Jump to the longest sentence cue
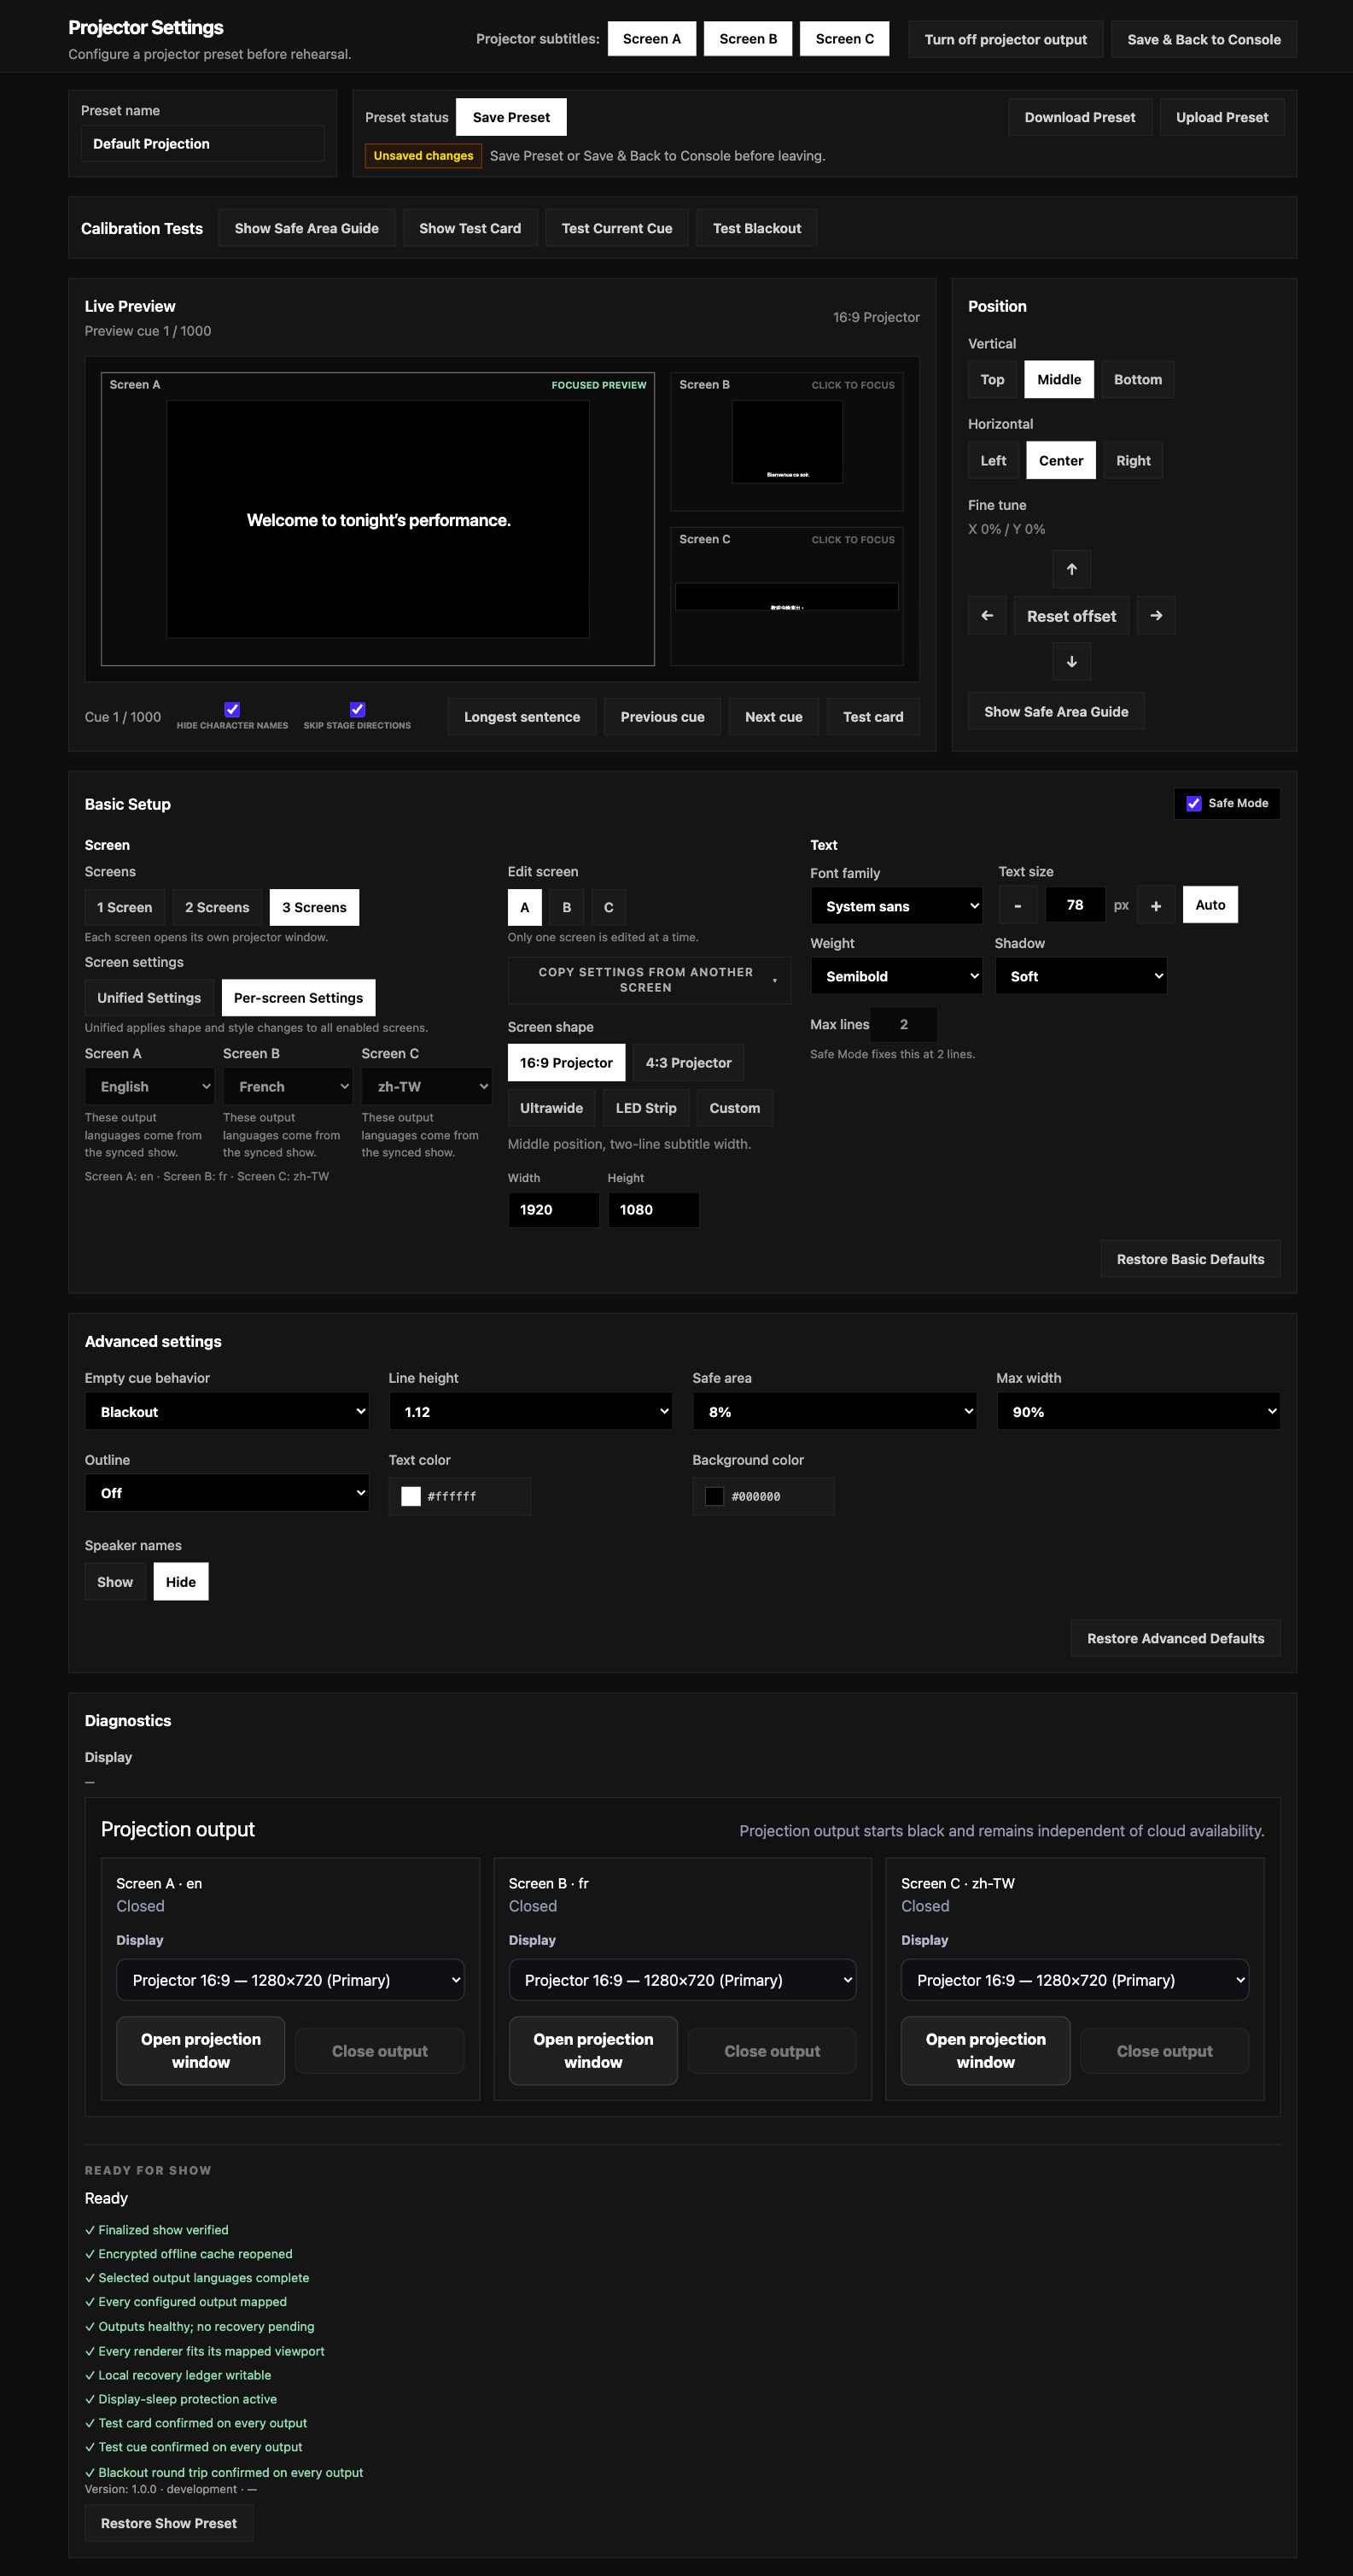 [522, 717]
